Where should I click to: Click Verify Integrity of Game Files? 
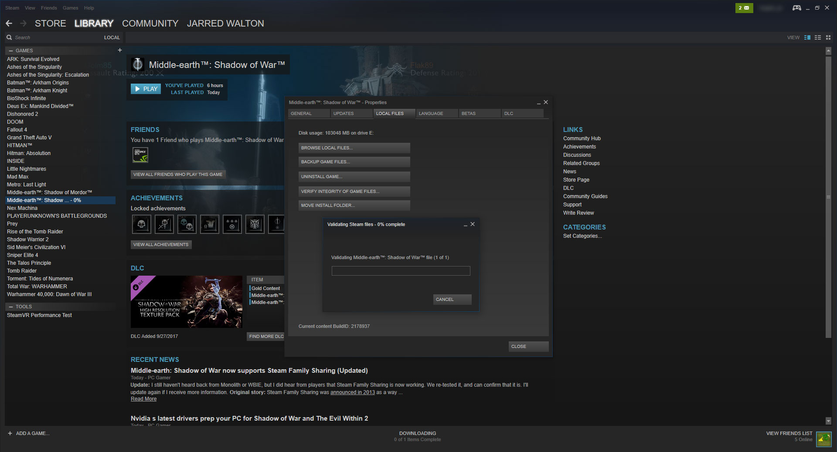(x=354, y=192)
